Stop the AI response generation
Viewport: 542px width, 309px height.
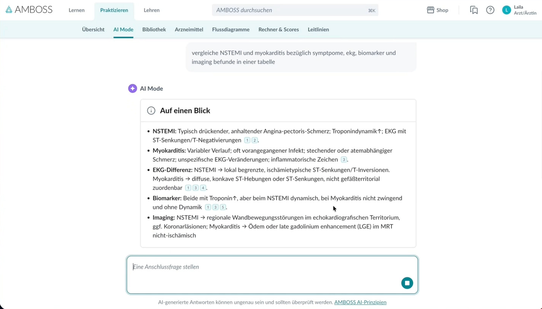click(407, 283)
